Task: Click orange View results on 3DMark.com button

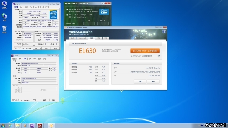Action: tap(145, 50)
